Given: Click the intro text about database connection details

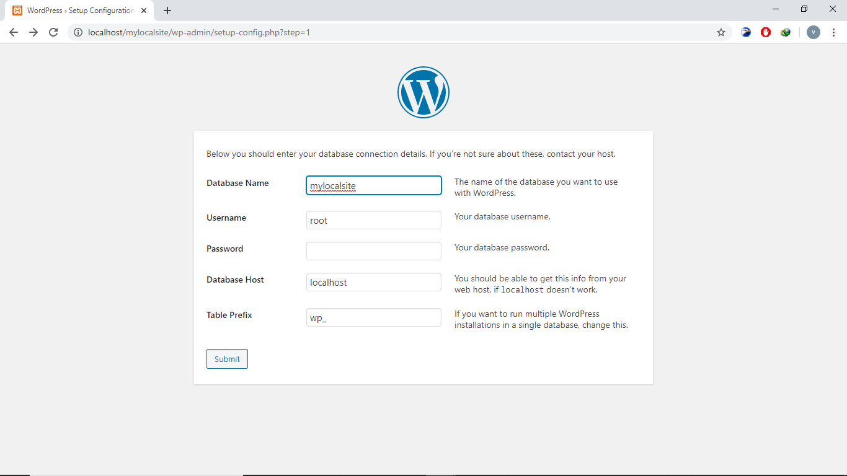Looking at the screenshot, I should pyautogui.click(x=411, y=154).
